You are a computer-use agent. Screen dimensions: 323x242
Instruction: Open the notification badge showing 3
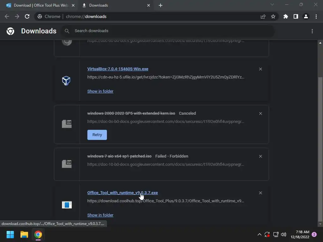coord(314,234)
